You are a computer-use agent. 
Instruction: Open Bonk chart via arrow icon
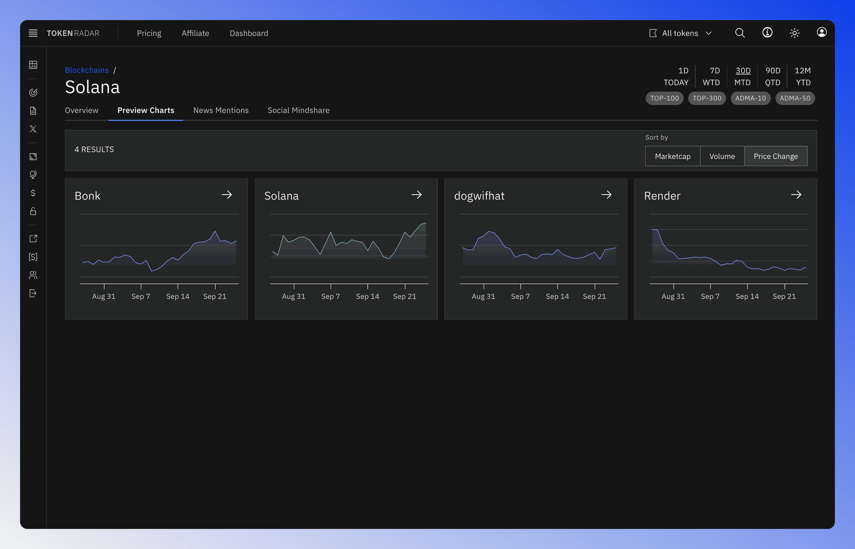click(x=227, y=195)
